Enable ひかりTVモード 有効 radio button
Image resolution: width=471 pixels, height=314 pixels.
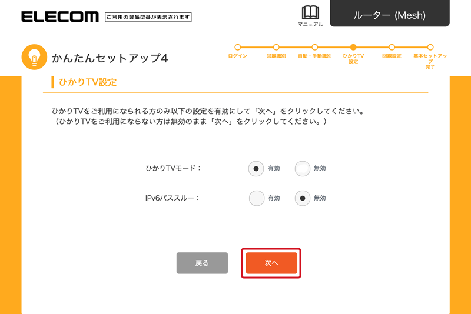click(256, 169)
